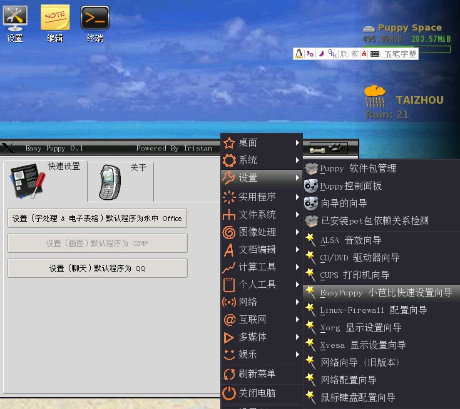Toggle the 繁 traditional Chinese option
The width and height of the screenshot is (460, 409).
pyautogui.click(x=354, y=54)
